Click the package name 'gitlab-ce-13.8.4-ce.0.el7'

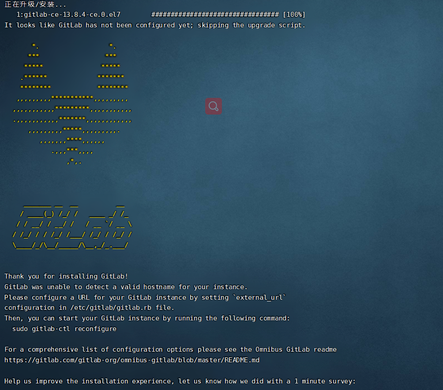point(72,15)
